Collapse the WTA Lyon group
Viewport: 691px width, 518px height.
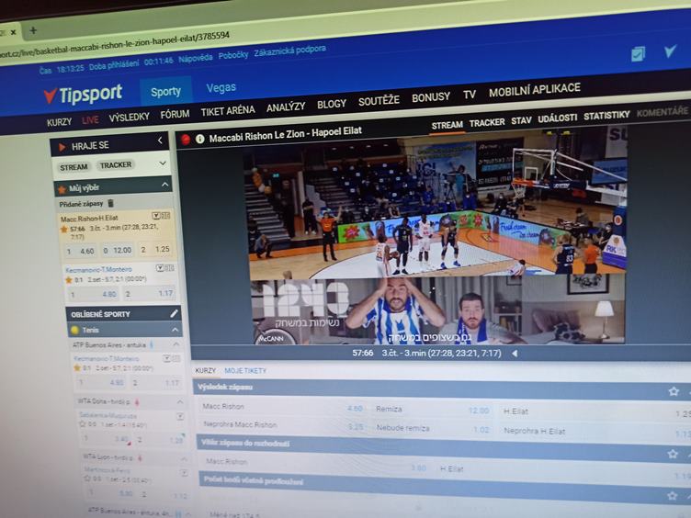[x=184, y=459]
